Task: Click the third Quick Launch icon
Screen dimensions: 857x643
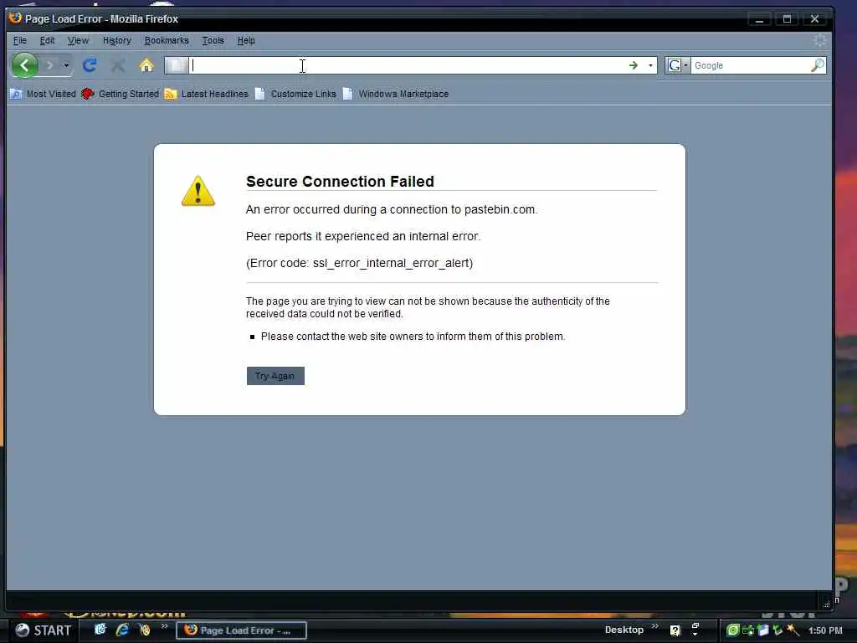Action: coord(145,630)
